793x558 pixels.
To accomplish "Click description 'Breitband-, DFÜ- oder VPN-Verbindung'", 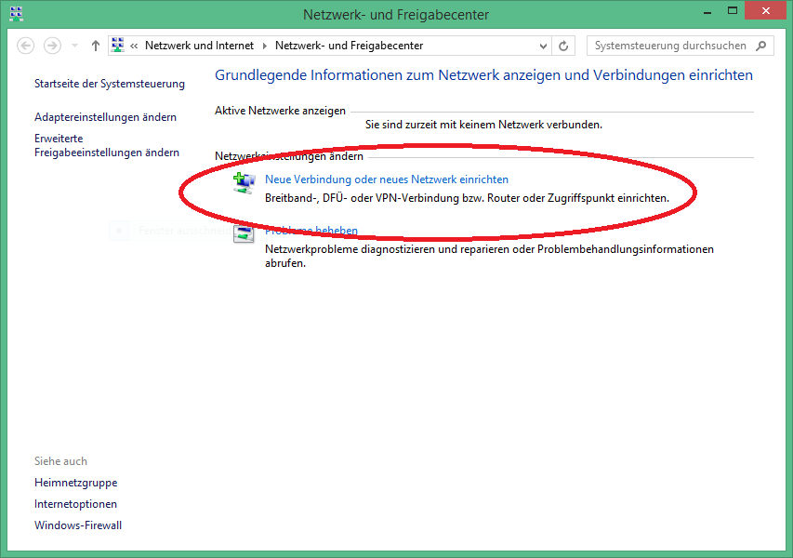I will click(362, 198).
